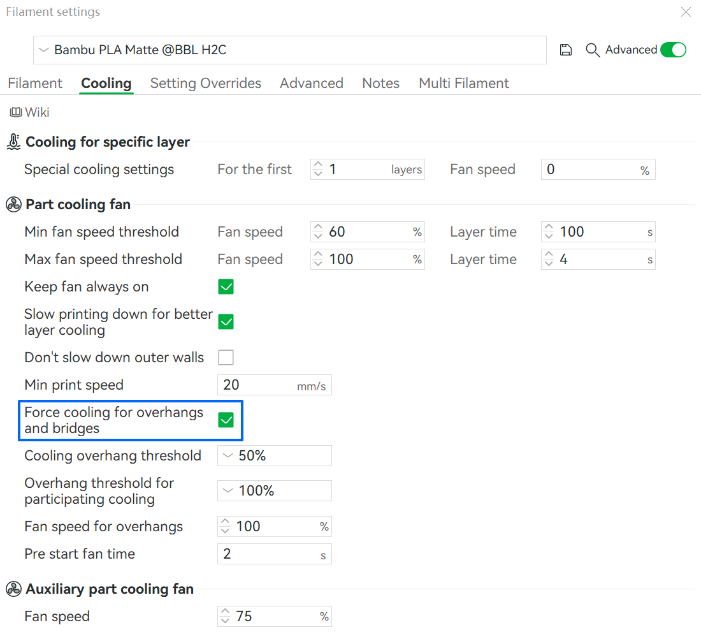Screen dimensions: 701x639
Task: Increase Fan speed for overhangs with up arrow
Action: 225,521
